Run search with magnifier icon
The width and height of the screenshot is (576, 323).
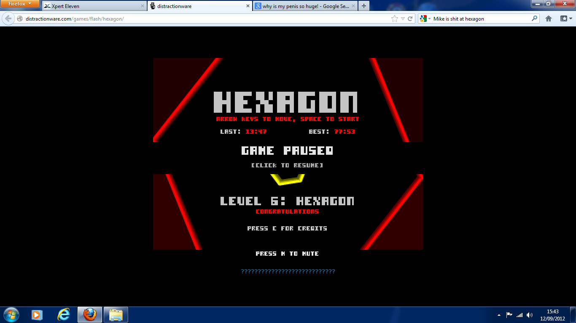tap(535, 19)
